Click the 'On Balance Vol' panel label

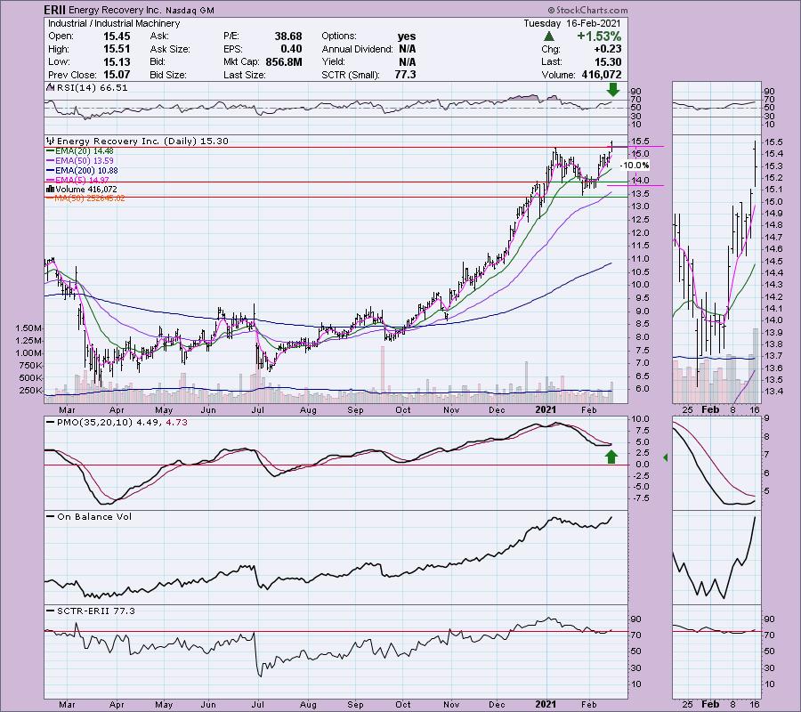(x=94, y=517)
